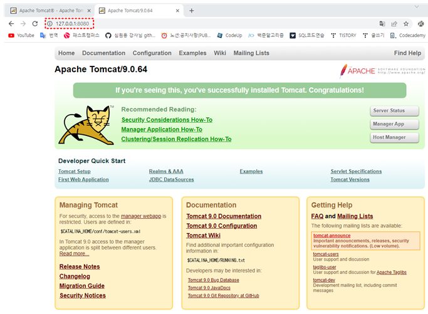
Task: Open the Tomcat Wiki link
Action: tap(204, 236)
